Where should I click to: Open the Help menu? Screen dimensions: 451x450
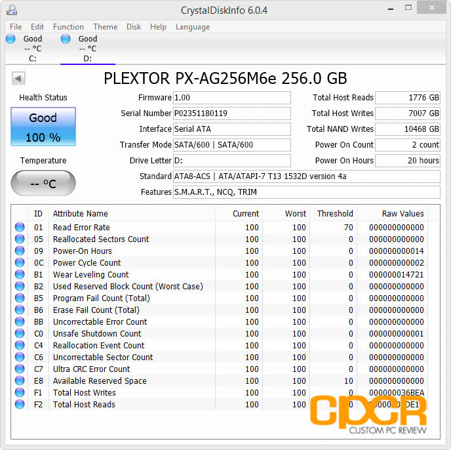click(158, 27)
